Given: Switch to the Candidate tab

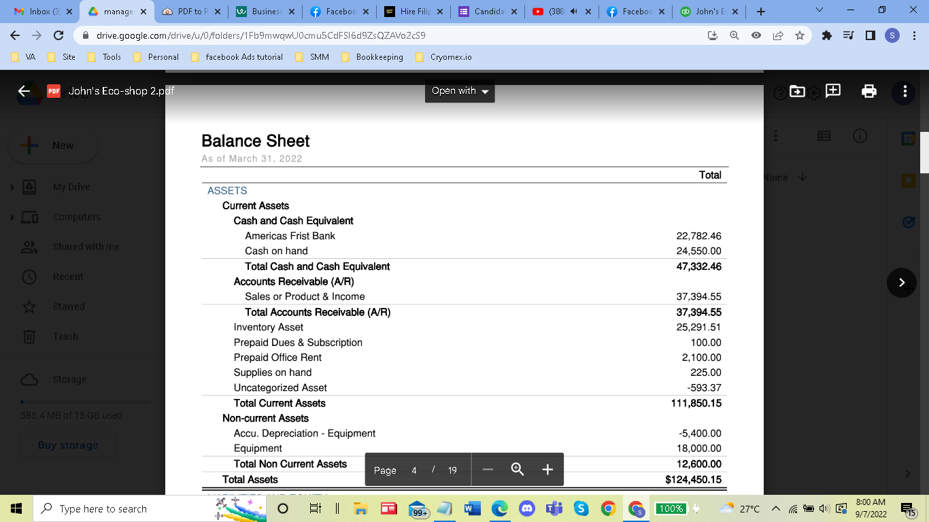Looking at the screenshot, I should pos(487,12).
